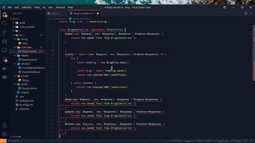Open editor More Actions ellipsis
Screen dimensions: 255x143
pos(251,14)
